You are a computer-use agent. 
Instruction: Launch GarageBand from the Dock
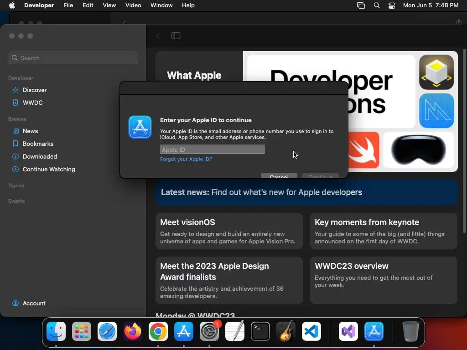coord(286,331)
